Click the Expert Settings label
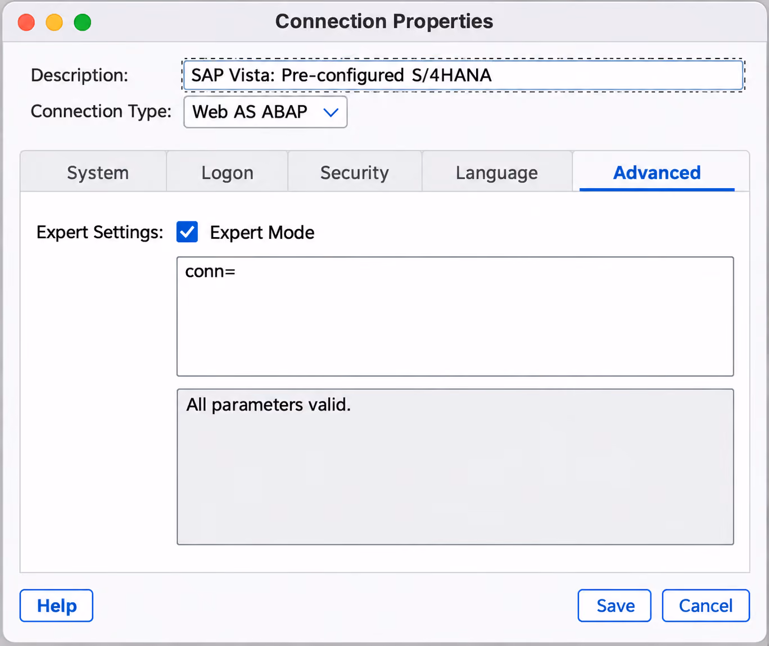Screen dimensions: 769x646 coord(100,232)
